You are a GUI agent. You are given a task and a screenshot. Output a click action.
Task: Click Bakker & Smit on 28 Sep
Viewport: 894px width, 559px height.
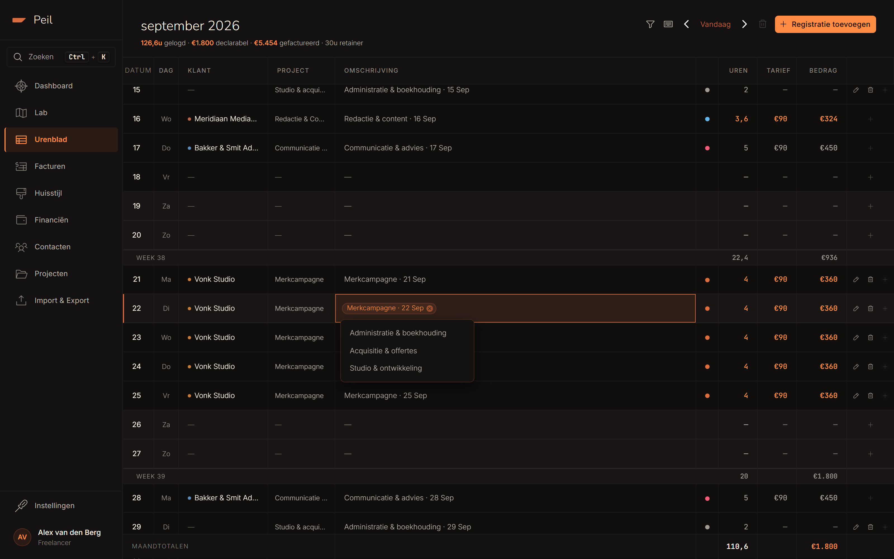(x=223, y=498)
